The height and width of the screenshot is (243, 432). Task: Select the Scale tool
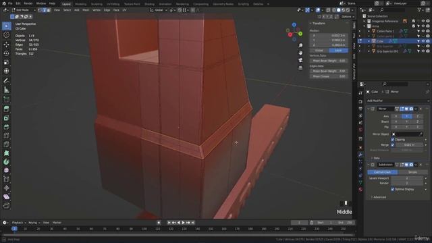(x=6, y=62)
